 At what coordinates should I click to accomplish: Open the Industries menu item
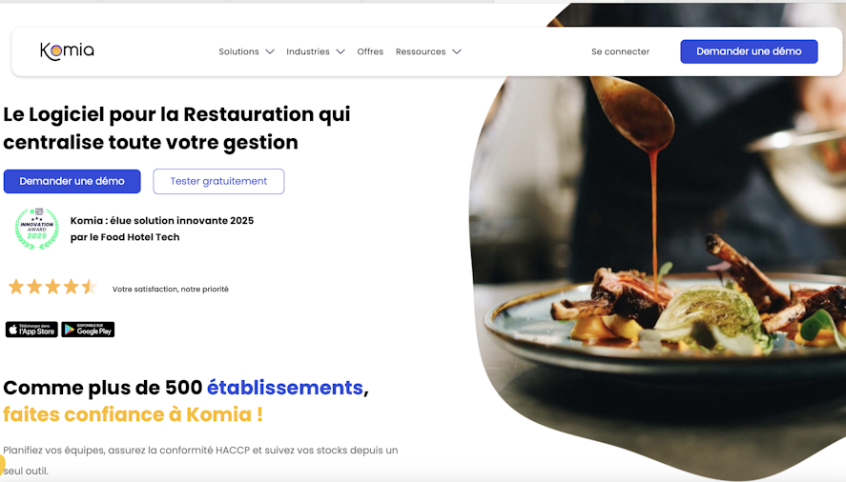click(x=307, y=51)
